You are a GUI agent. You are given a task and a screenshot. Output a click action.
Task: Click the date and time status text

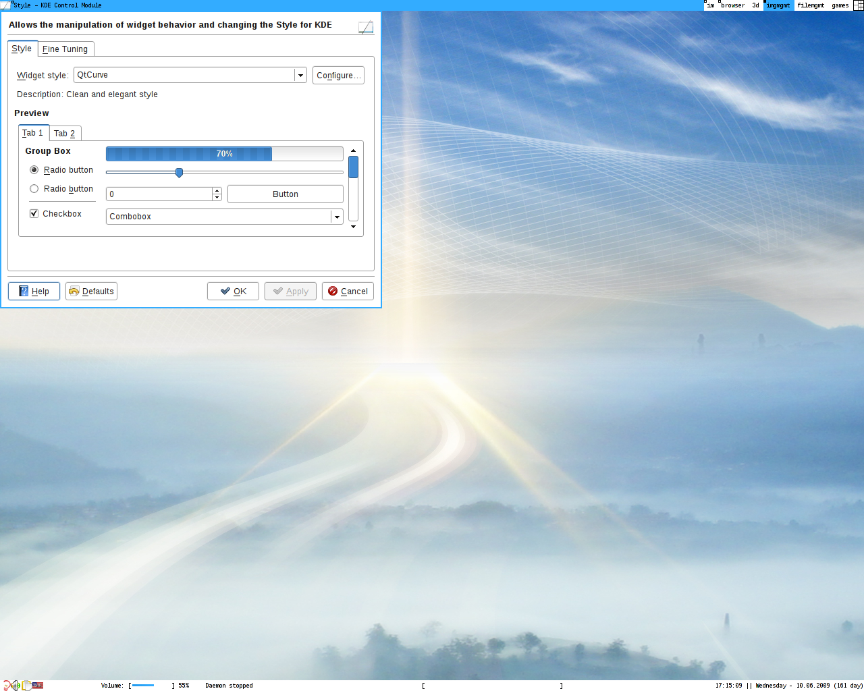tap(789, 686)
